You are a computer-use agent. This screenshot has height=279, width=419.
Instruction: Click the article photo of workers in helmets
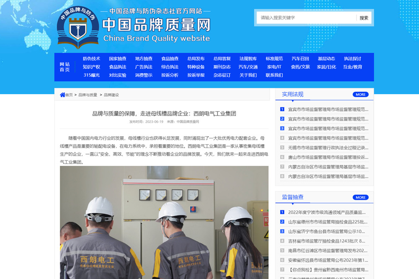[x=164, y=222]
